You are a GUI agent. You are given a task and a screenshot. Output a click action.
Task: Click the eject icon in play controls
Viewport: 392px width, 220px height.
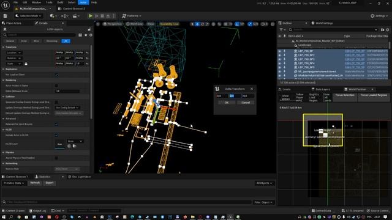108,16
